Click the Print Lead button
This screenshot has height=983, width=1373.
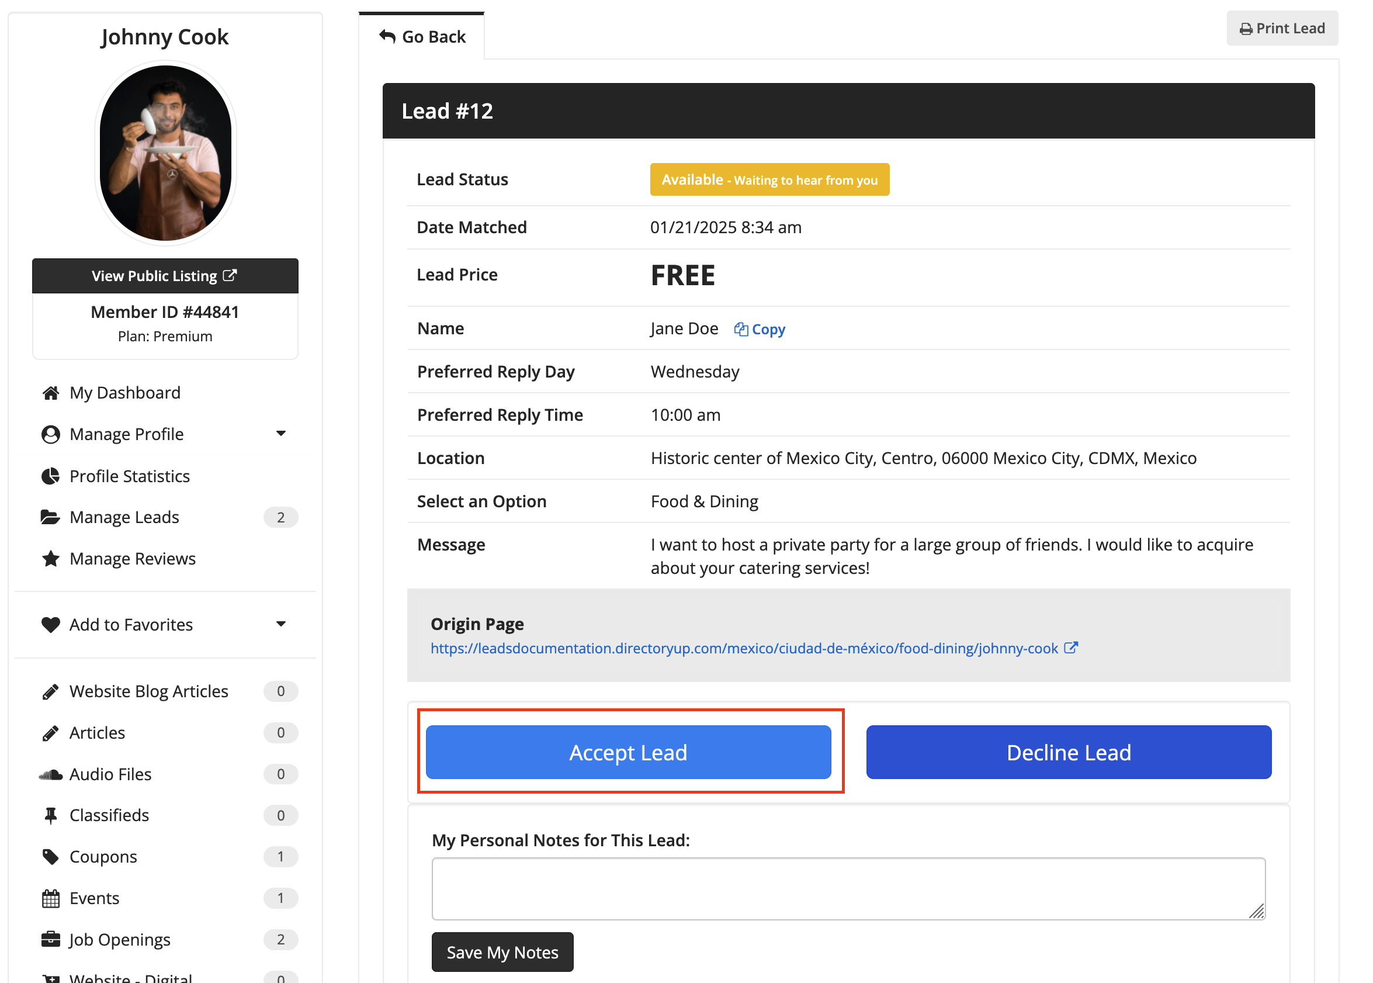point(1282,29)
